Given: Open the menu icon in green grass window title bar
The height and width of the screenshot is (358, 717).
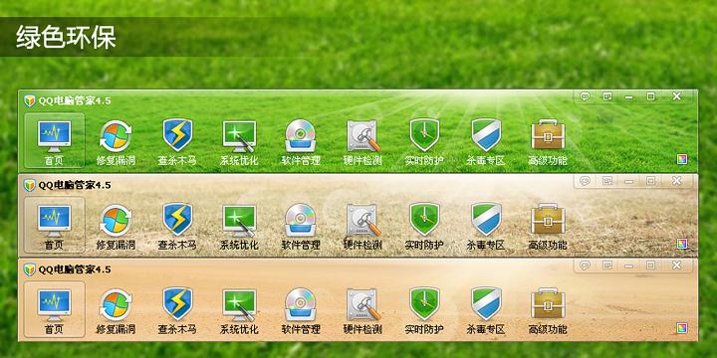Looking at the screenshot, I should click(x=607, y=96).
